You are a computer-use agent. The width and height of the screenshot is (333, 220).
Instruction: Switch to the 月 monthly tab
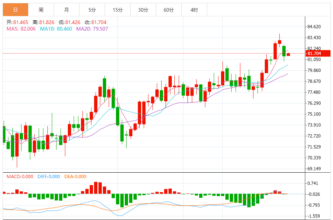[x=66, y=10]
